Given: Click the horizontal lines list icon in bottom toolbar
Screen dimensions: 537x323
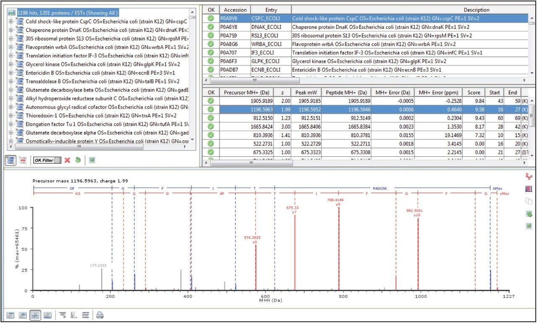Looking at the screenshot, I should click(86, 315).
